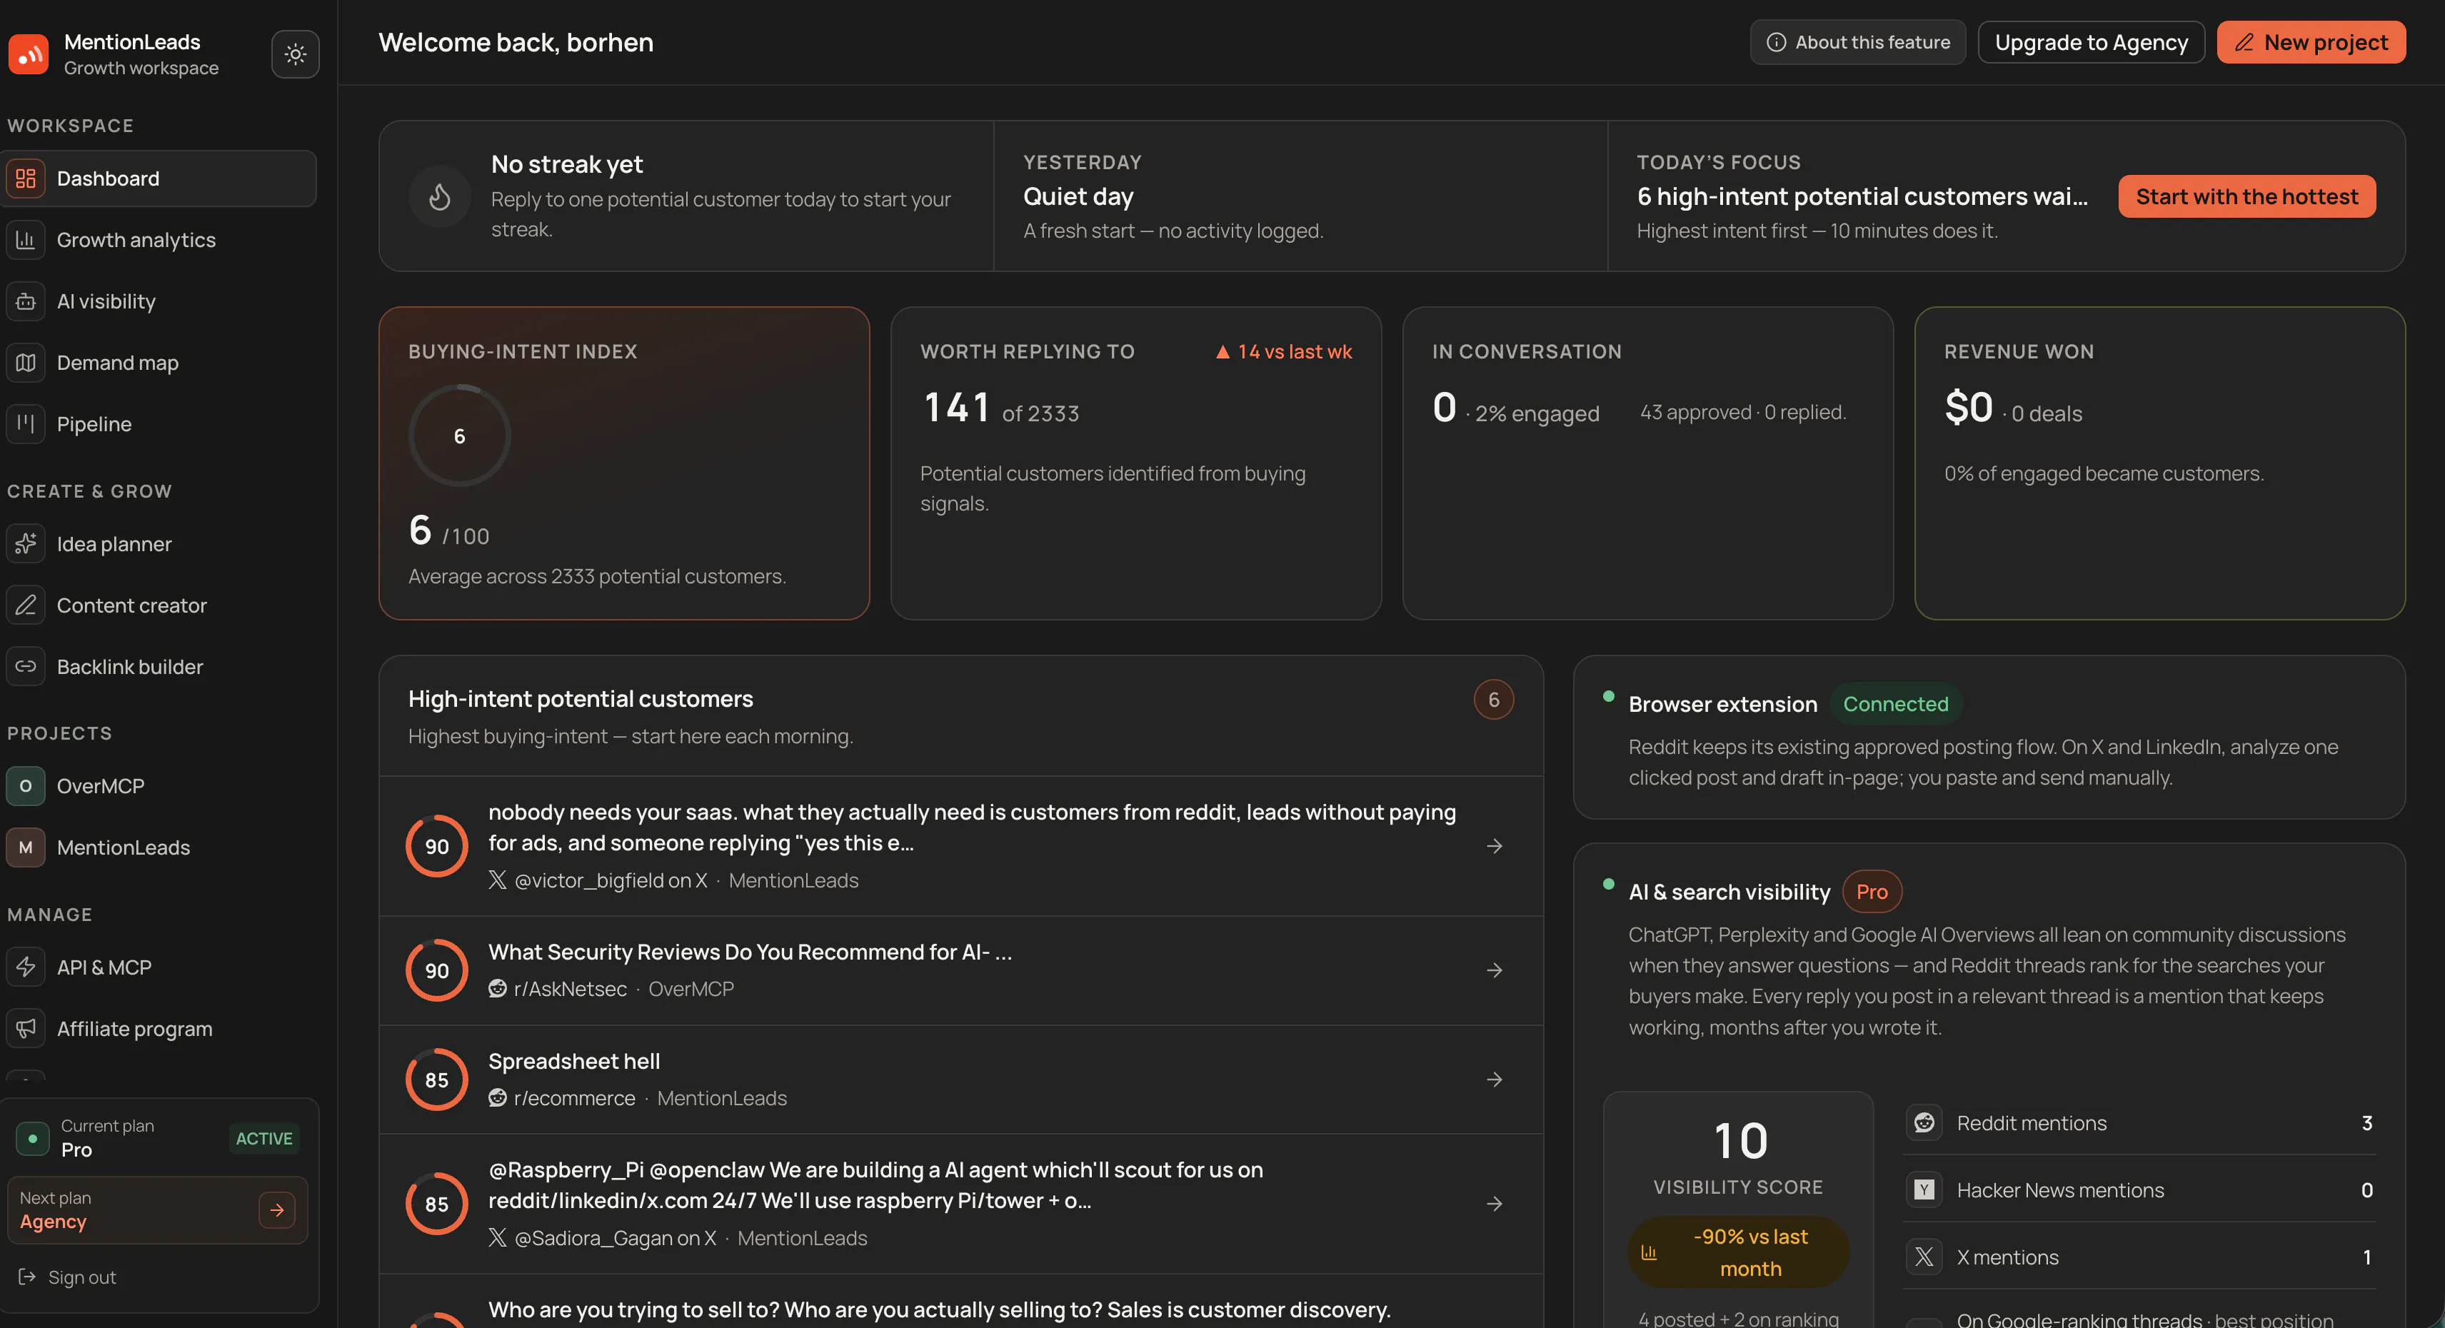Toggle the light/dark theme sun button
This screenshot has height=1328, width=2445.
tap(295, 54)
